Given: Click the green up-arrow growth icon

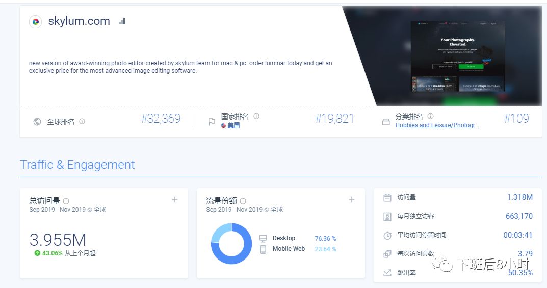Looking at the screenshot, I should pos(37,253).
